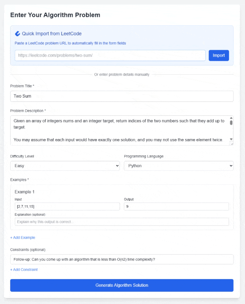
Task: Click the textarea resize handle corner
Action: [231, 144]
